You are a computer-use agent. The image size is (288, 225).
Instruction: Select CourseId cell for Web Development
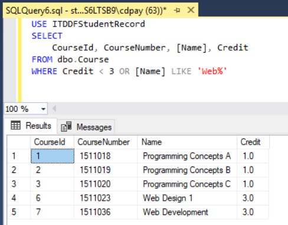click(53, 212)
